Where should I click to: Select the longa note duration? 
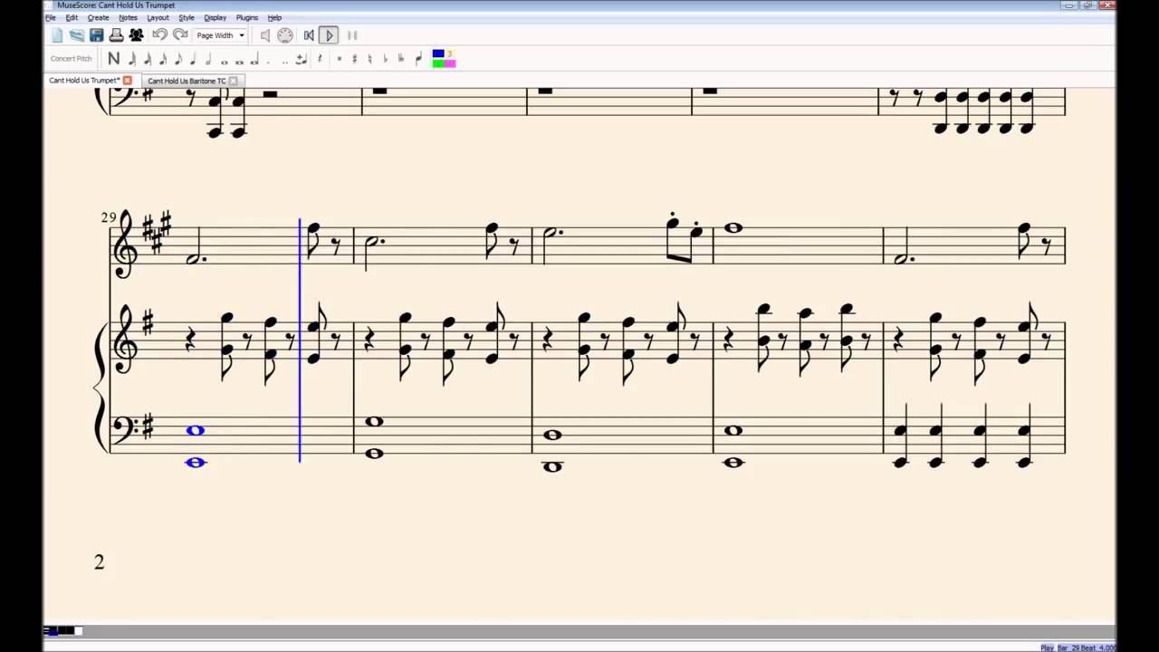[x=254, y=60]
